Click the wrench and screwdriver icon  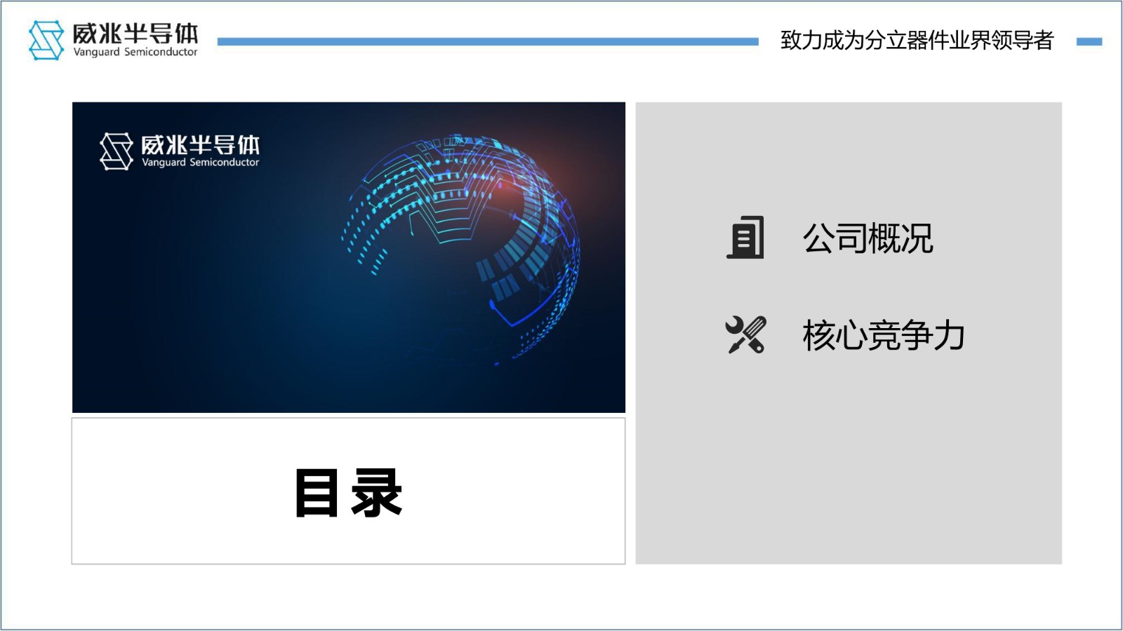tap(745, 334)
